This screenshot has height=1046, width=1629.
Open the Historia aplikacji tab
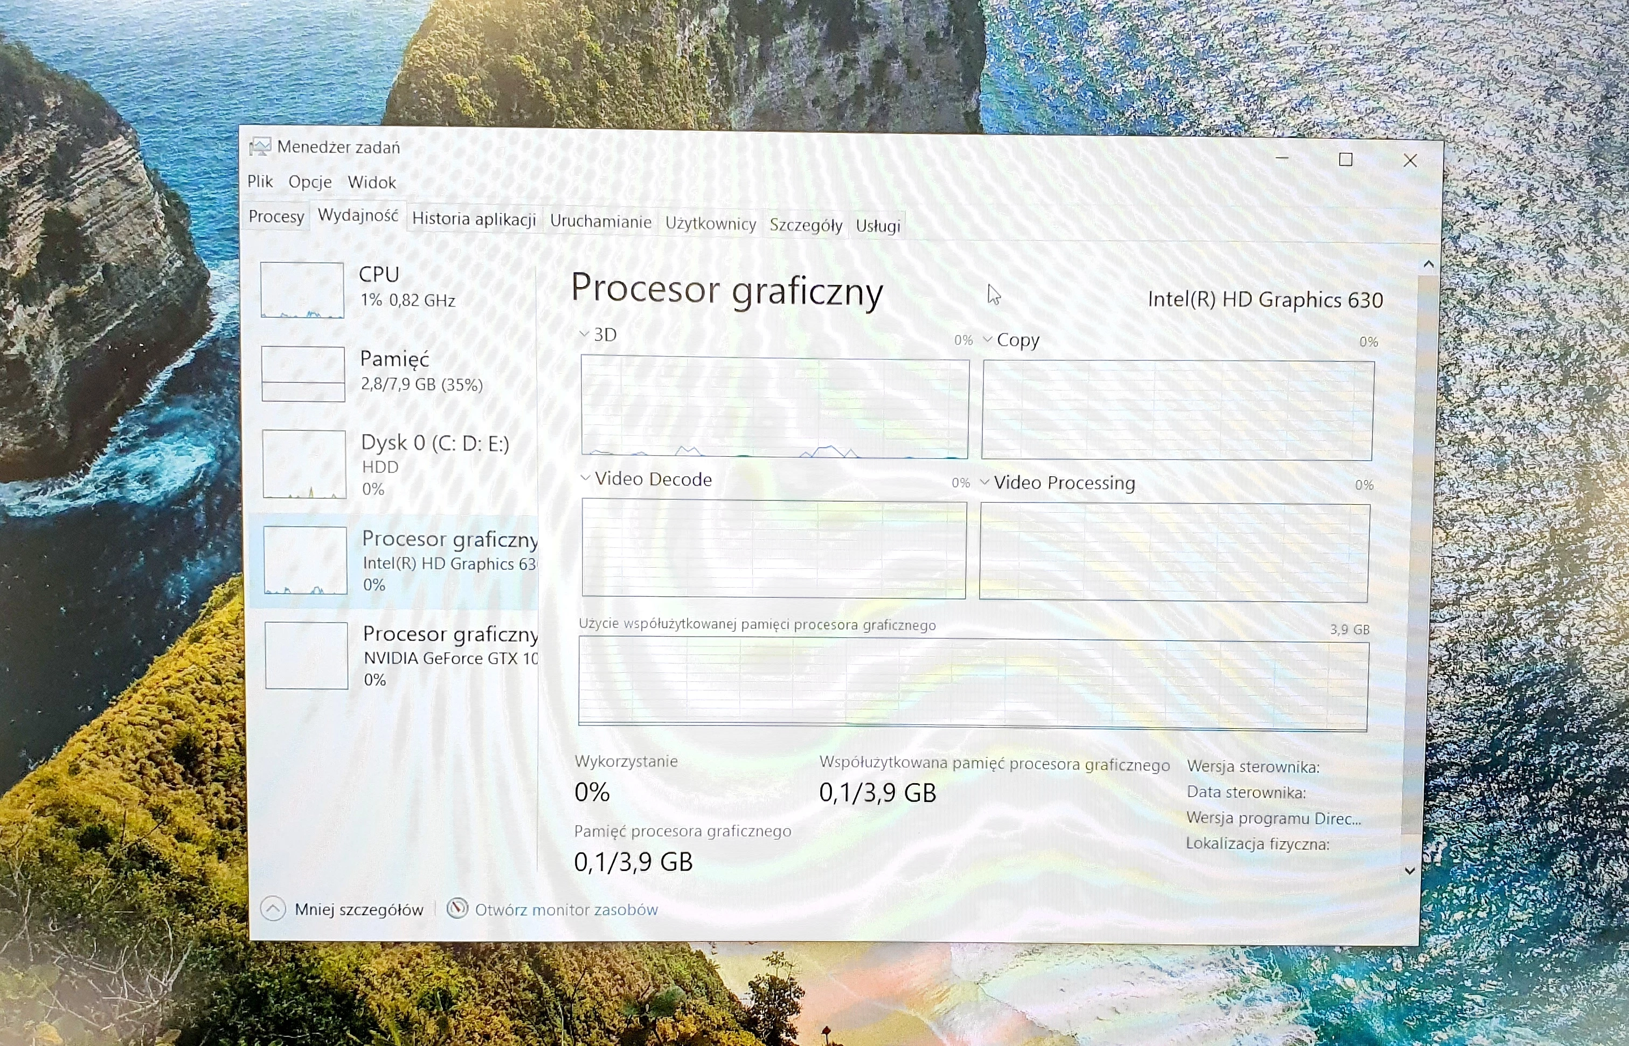click(474, 219)
